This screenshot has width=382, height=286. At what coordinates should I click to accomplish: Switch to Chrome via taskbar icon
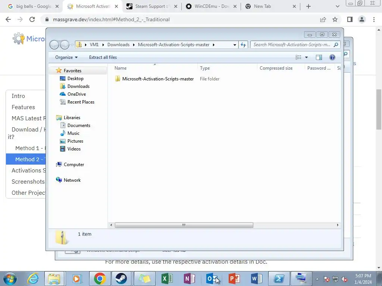click(x=100, y=279)
